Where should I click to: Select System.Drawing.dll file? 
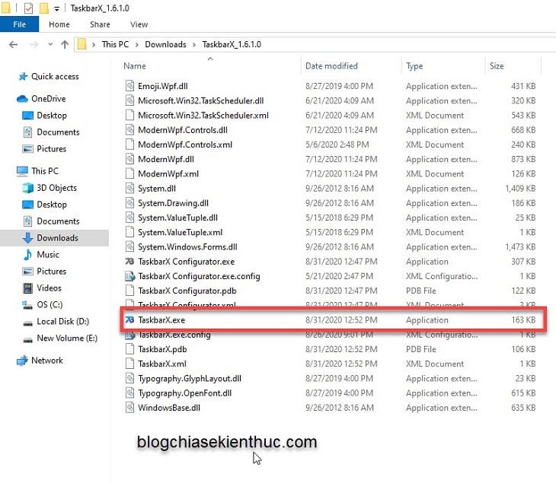(173, 203)
